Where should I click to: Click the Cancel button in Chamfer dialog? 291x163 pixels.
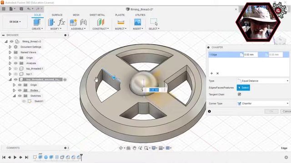[286, 111]
